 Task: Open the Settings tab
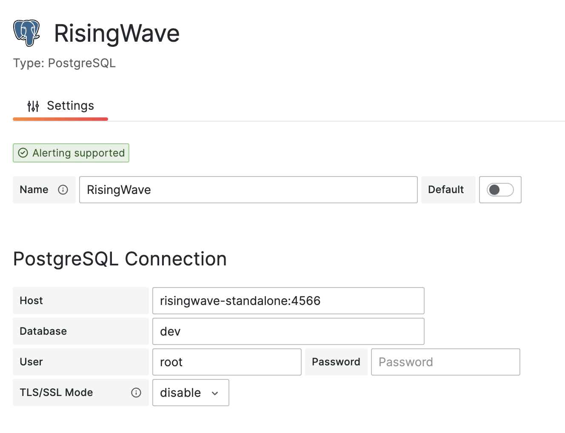60,106
